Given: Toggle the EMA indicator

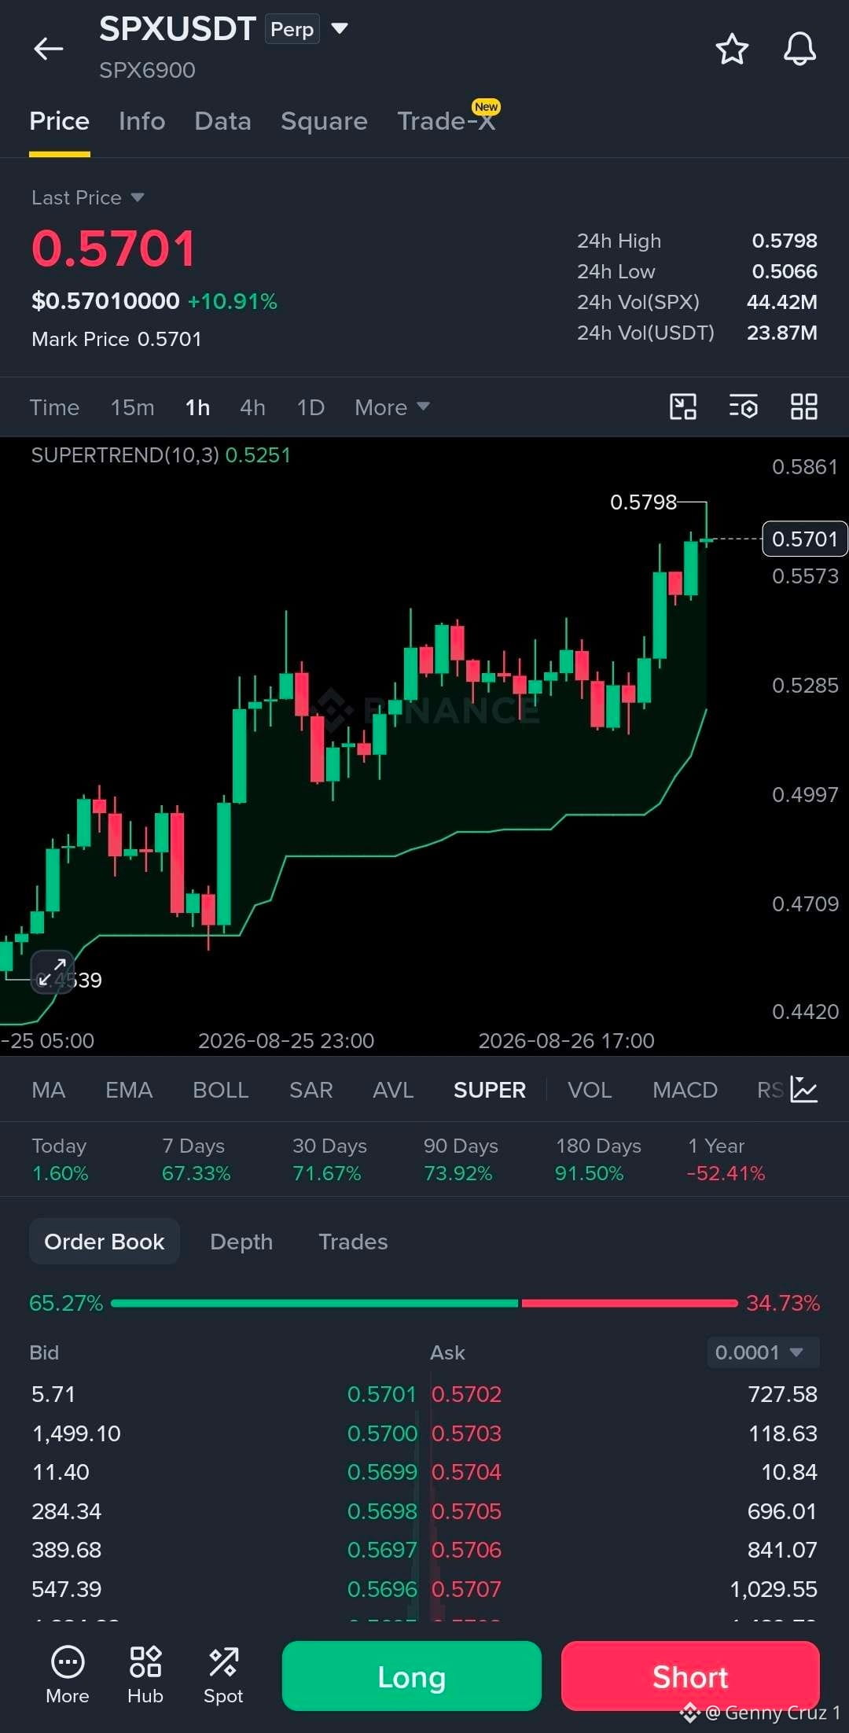Looking at the screenshot, I should point(129,1090).
